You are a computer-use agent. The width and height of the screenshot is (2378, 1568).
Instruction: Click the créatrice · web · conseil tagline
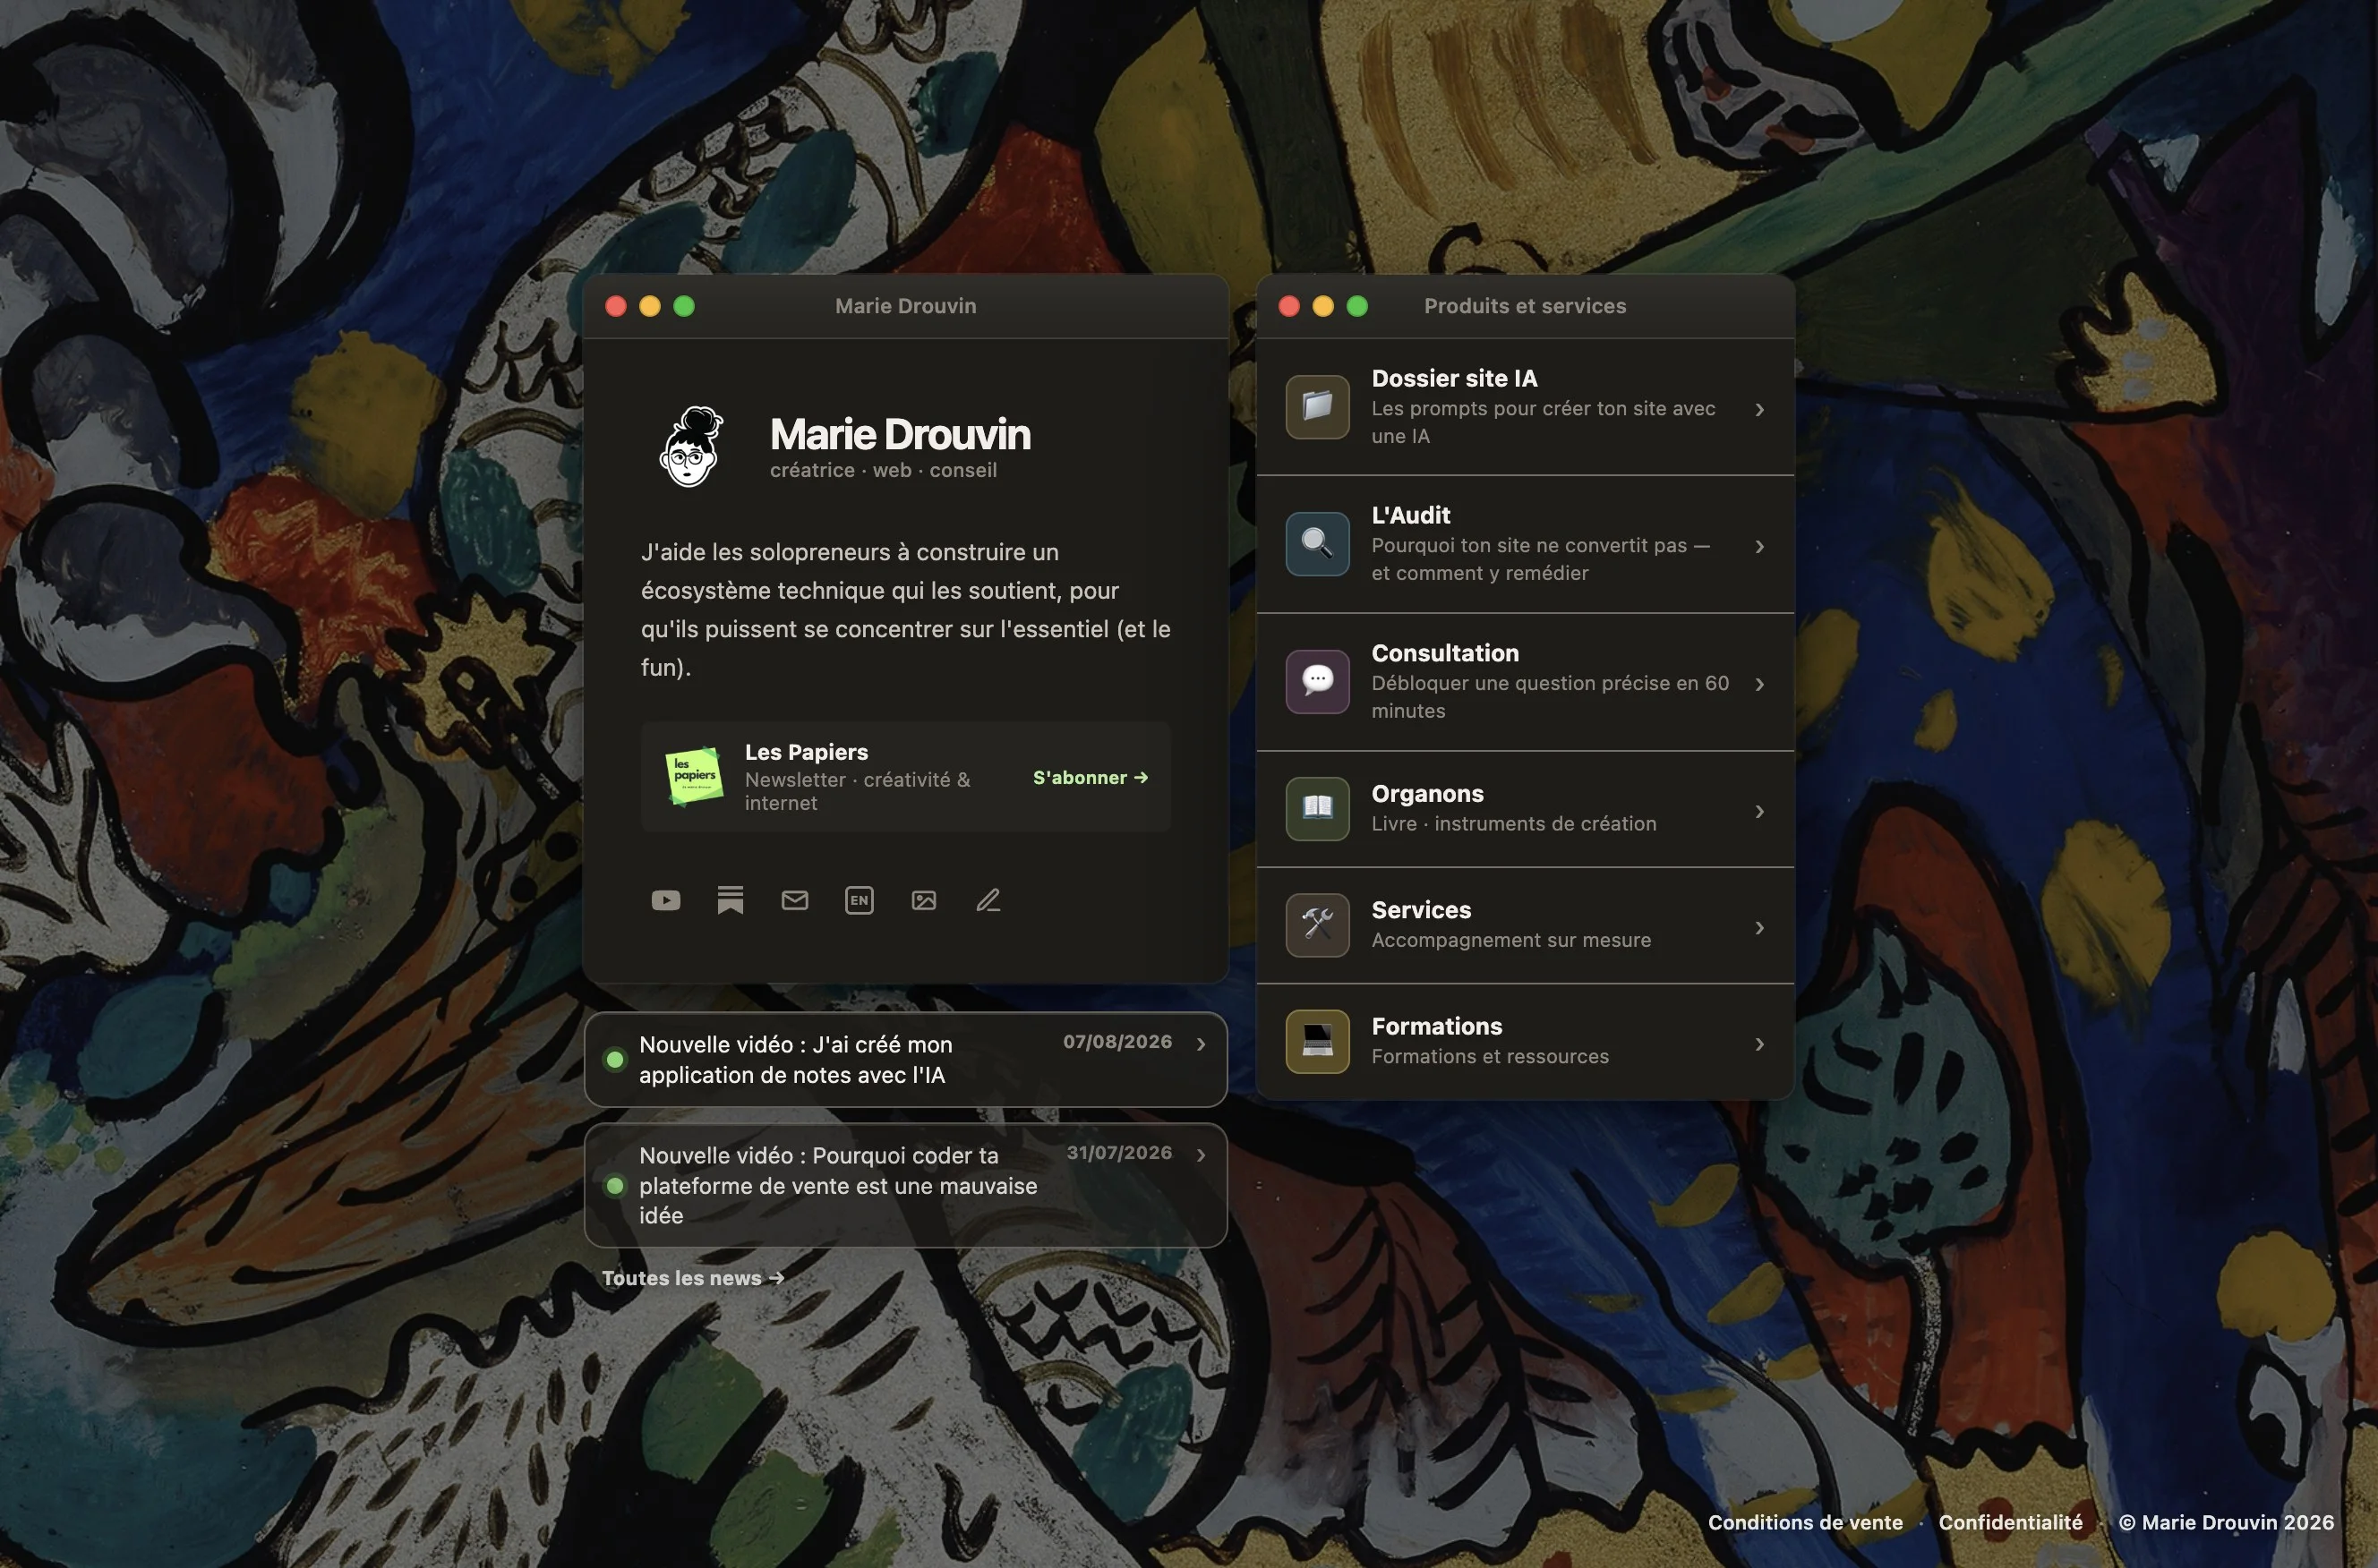pos(884,470)
